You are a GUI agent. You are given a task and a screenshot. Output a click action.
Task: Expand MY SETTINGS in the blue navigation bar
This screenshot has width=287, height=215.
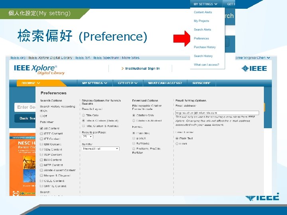point(94,83)
